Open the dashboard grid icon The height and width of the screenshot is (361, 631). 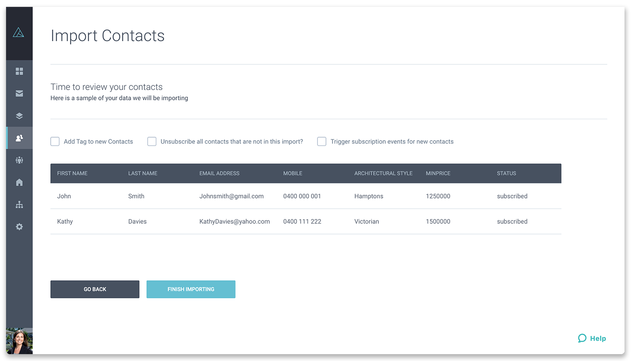(19, 71)
